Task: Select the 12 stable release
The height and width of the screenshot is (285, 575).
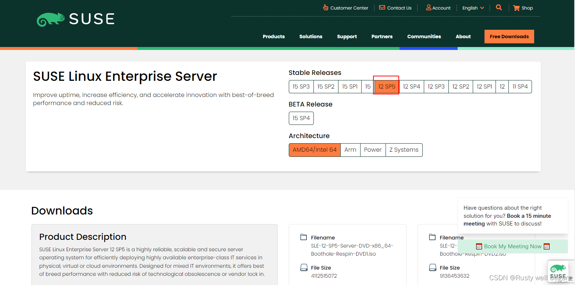Action: (x=502, y=87)
